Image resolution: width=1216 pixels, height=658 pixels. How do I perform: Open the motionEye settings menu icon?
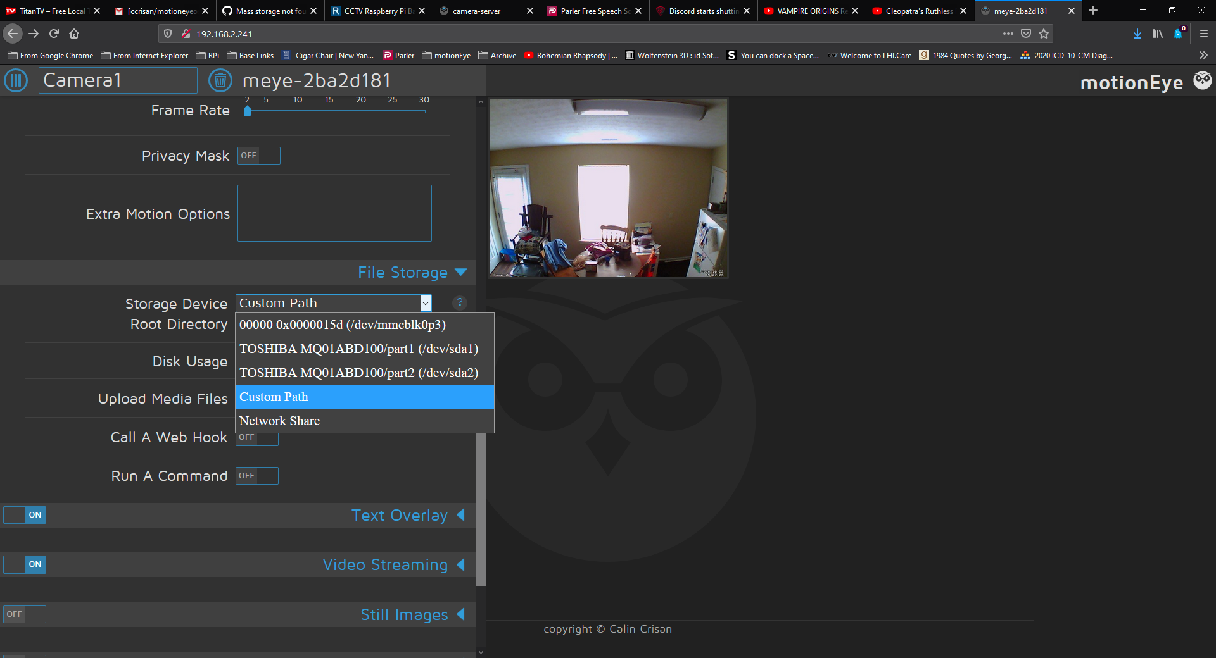click(x=16, y=80)
